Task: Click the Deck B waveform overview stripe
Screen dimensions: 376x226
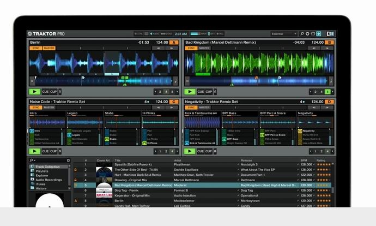Action: tap(259, 81)
